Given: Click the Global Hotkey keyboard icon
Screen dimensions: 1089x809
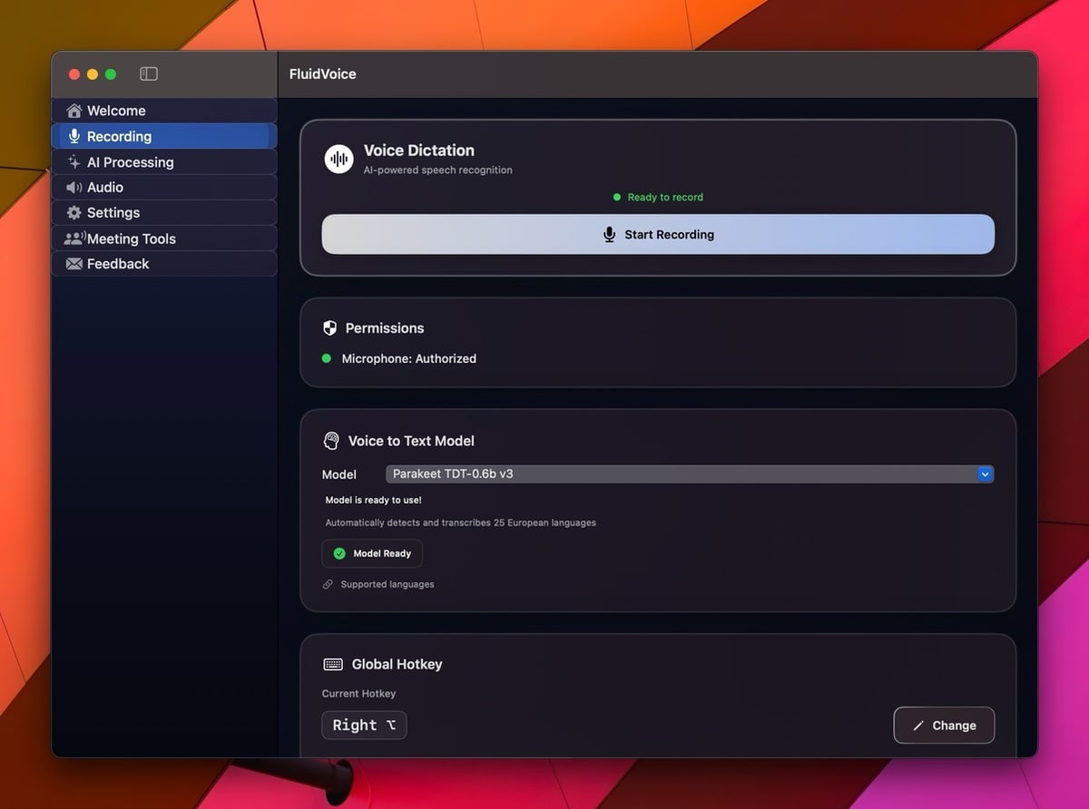Looking at the screenshot, I should click(333, 665).
